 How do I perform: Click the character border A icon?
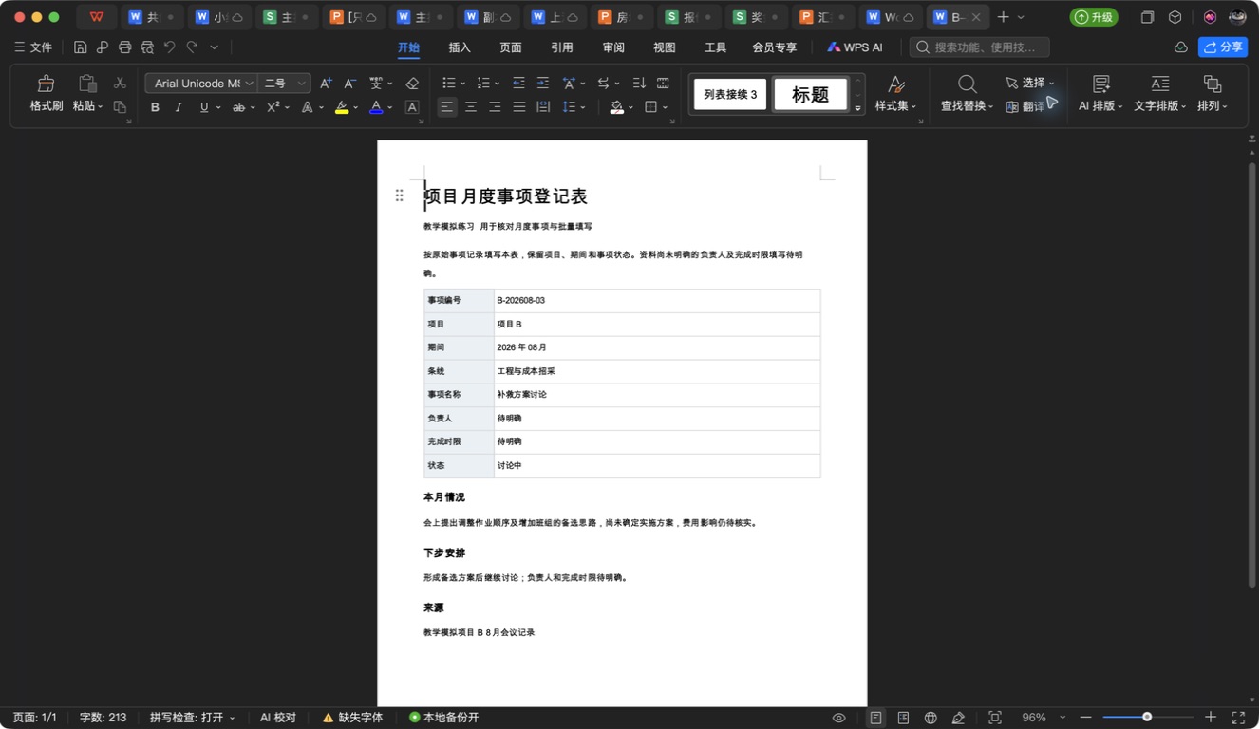(412, 107)
